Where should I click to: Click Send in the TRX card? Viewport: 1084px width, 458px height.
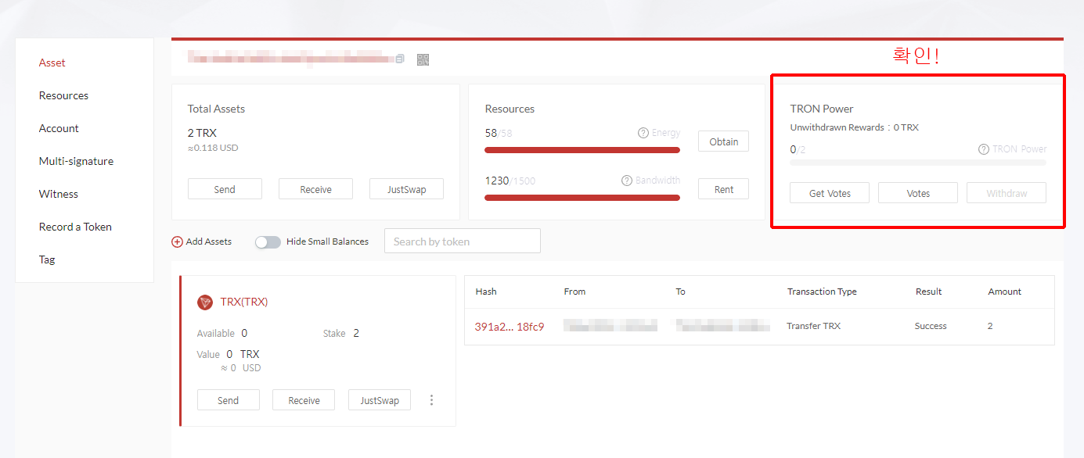[228, 400]
